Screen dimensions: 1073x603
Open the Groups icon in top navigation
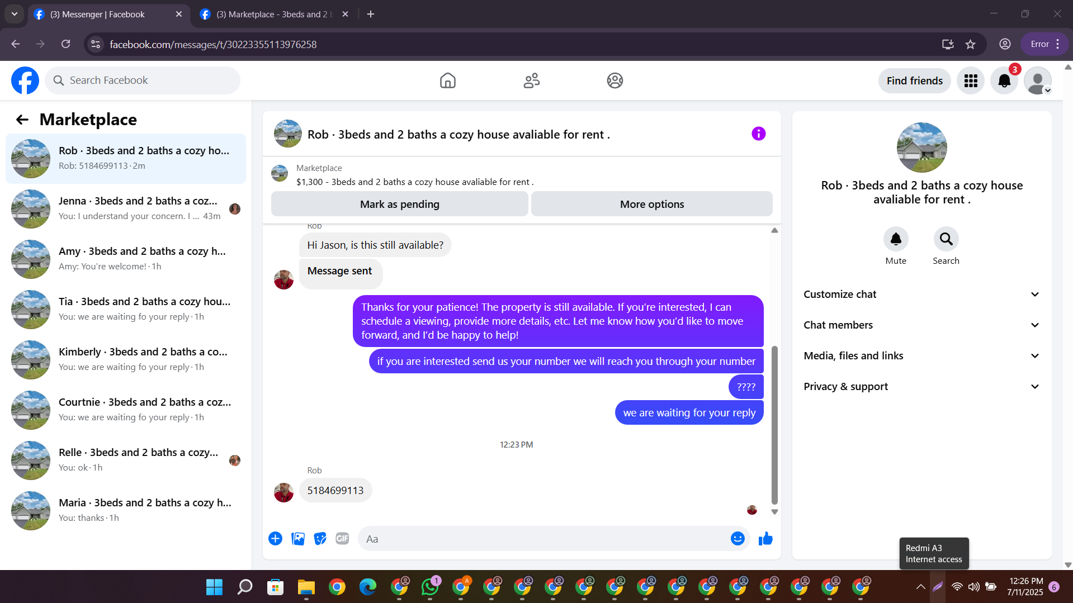[x=615, y=80]
